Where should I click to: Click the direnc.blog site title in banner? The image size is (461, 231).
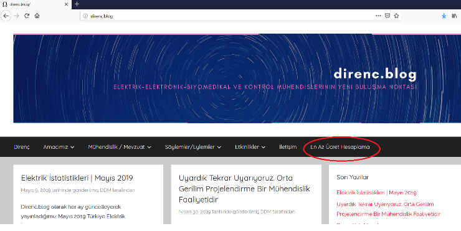tap(375, 74)
